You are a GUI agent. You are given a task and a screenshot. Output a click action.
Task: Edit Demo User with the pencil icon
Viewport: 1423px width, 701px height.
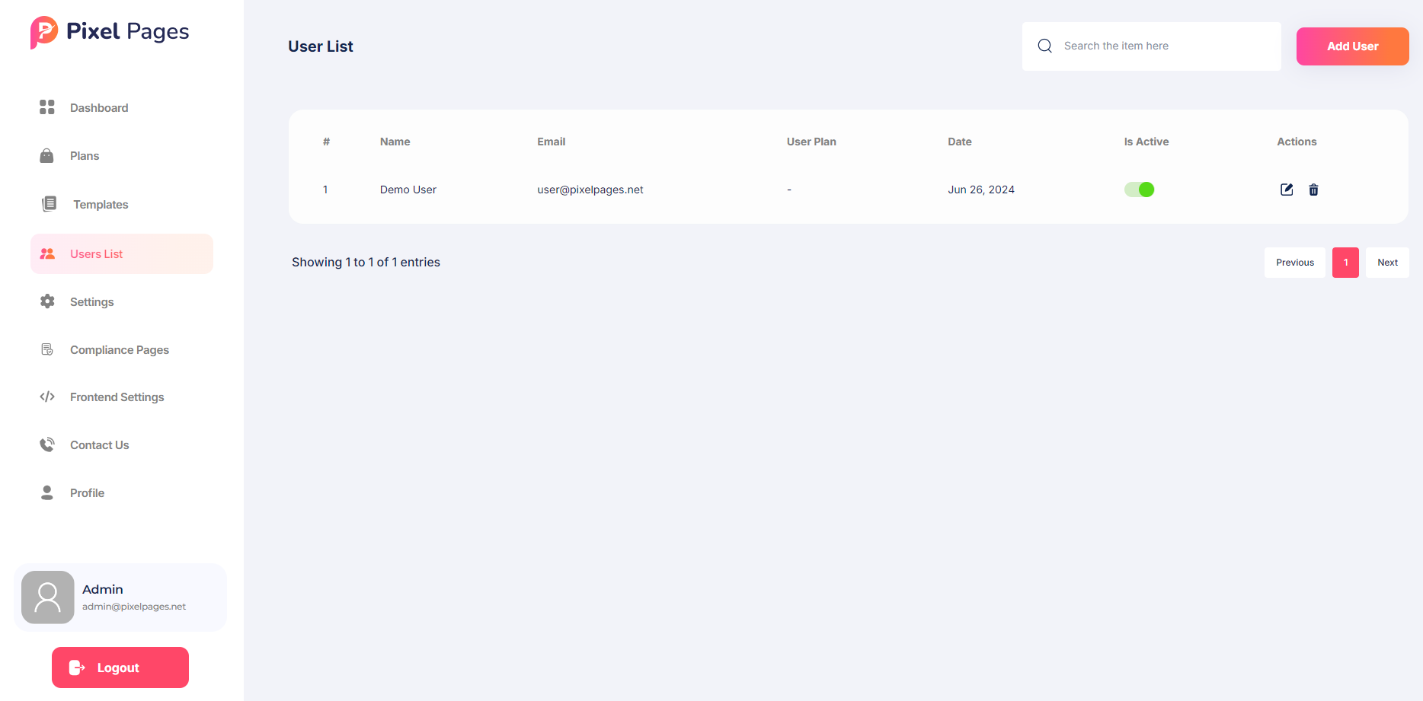(x=1287, y=190)
